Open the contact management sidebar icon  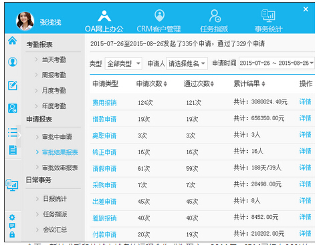13,108
